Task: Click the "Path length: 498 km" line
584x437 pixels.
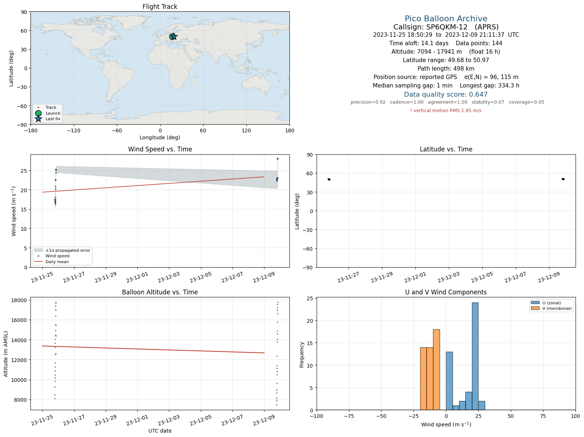Action: click(x=446, y=69)
